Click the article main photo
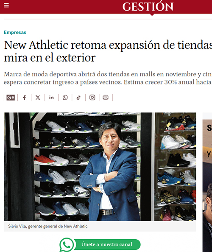Viewport: 212px width, 252px height. pos(100,167)
